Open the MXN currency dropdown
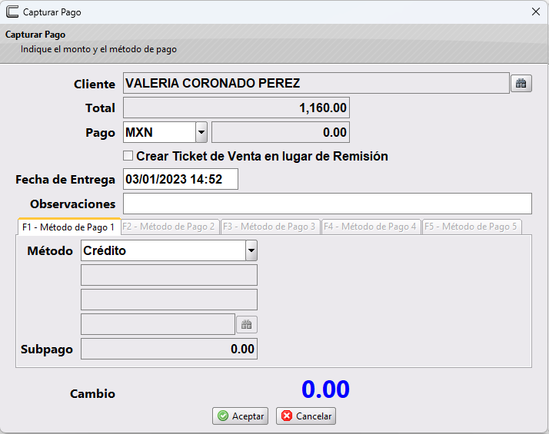Image resolution: width=549 pixels, height=434 pixels. pos(201,132)
